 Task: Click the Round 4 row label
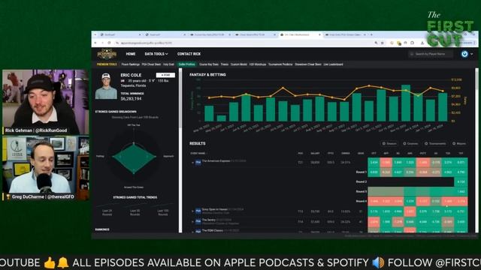[x=361, y=201]
